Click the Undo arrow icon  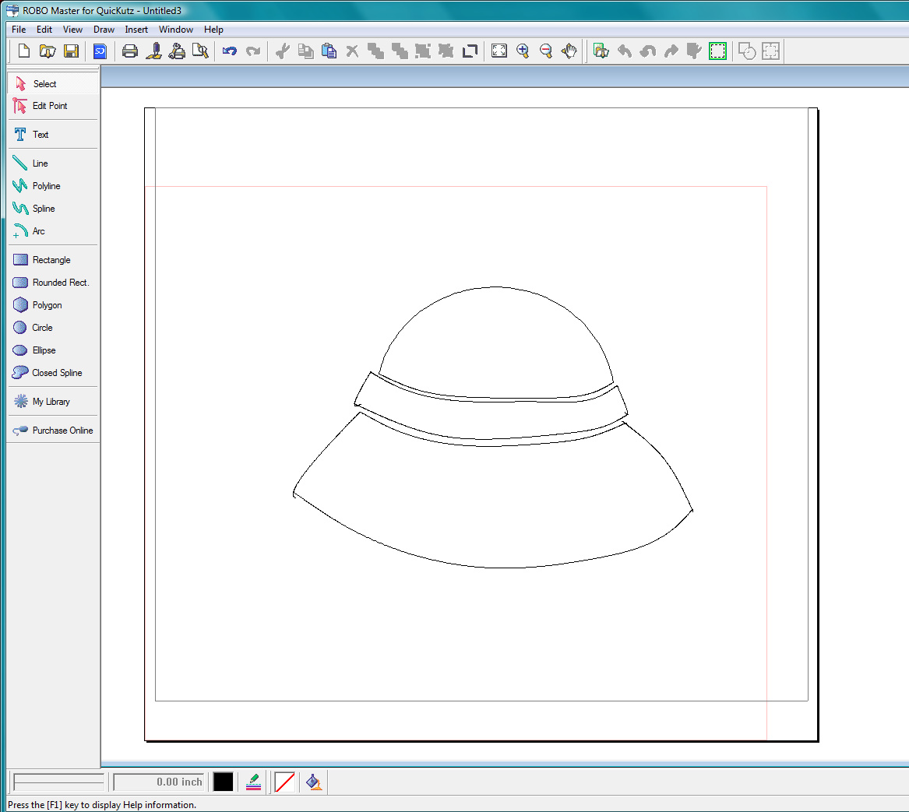(x=229, y=51)
